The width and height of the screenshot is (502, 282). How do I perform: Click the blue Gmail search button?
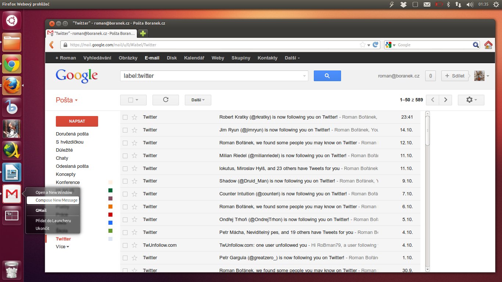pyautogui.click(x=327, y=76)
